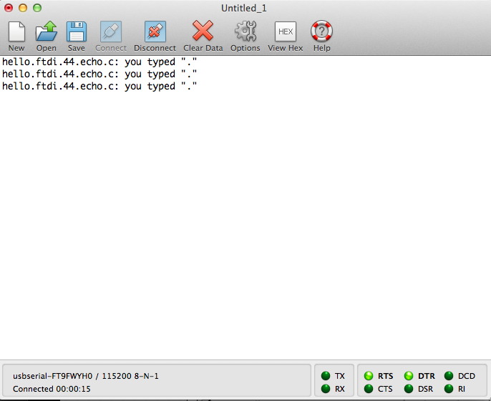This screenshot has width=491, height=401.
Task: Click the Connected 00:00:15 timer text
Action: [x=52, y=389]
